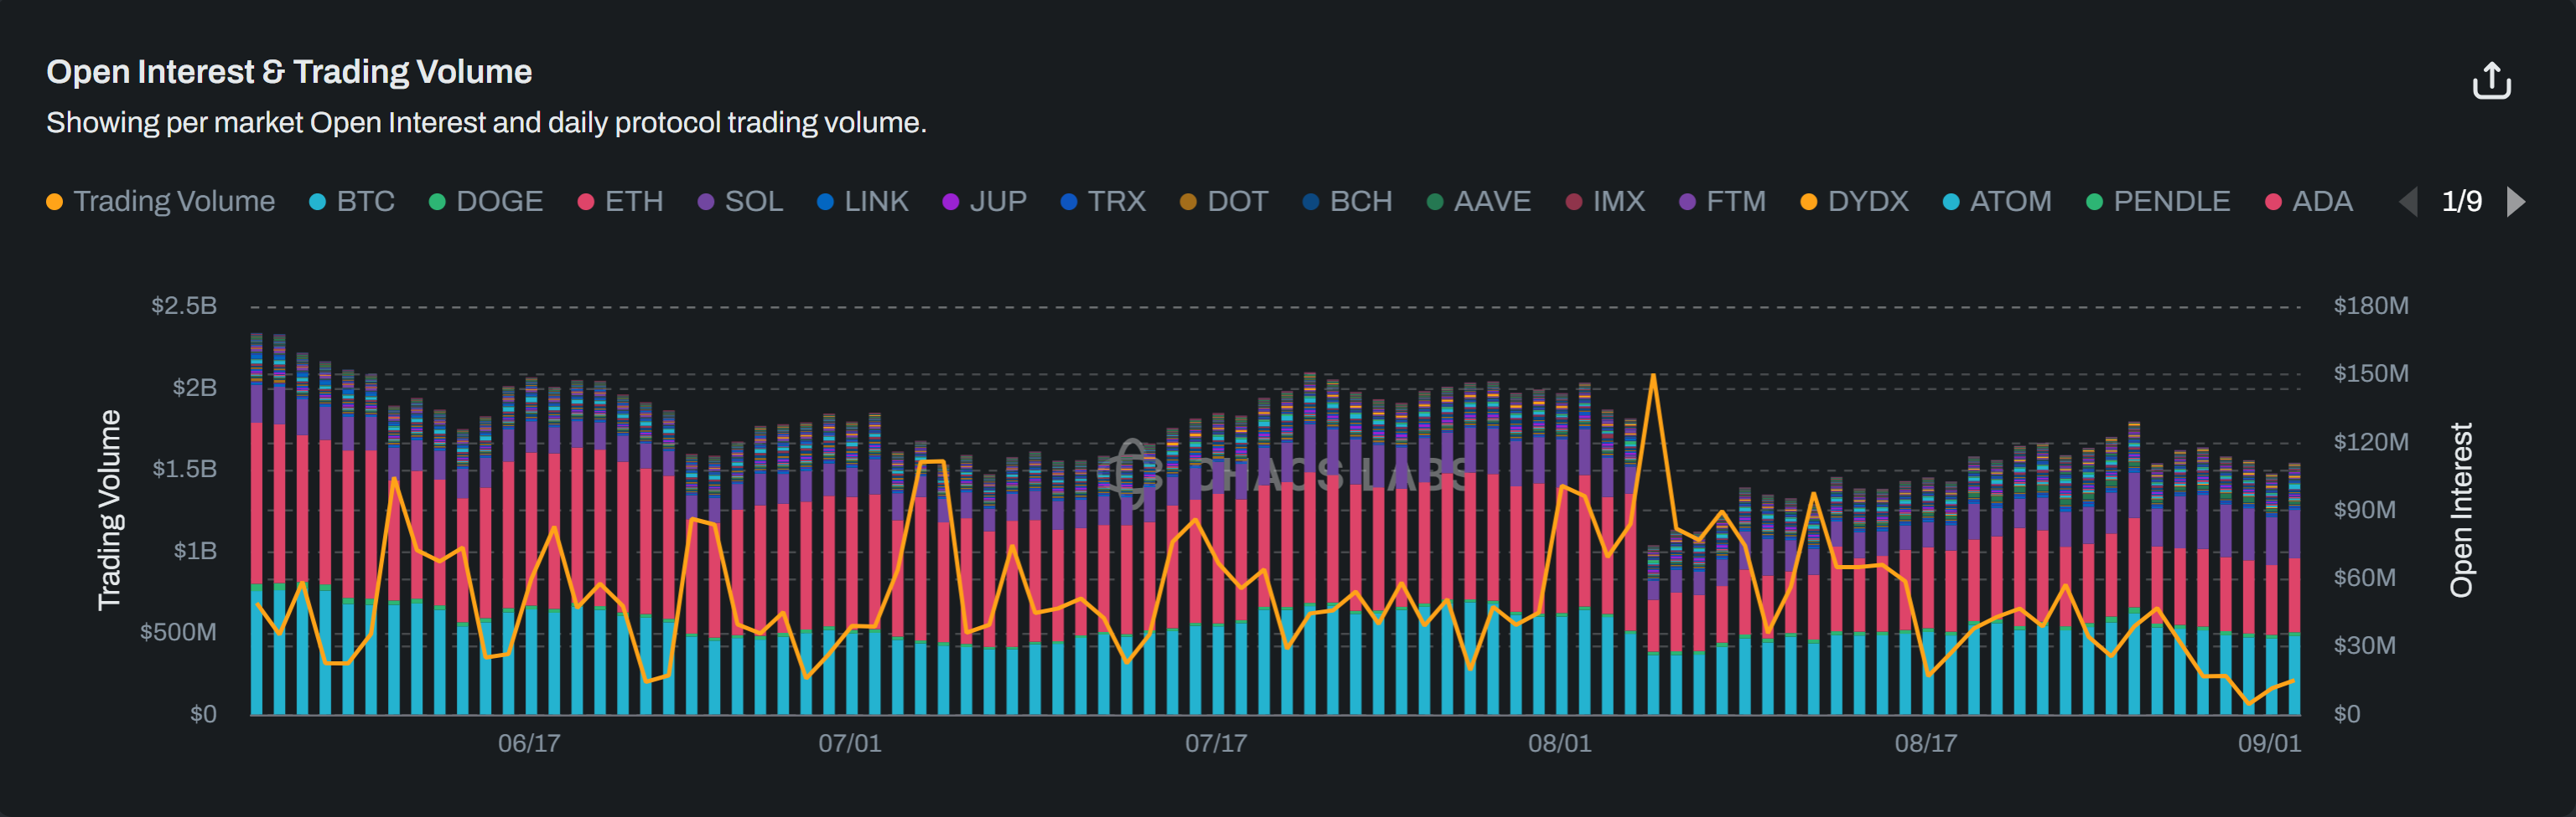Click the $120M right axis label

2371,441
